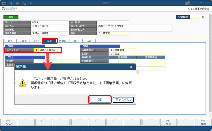Click the 伝票債権区分 code field showing 1

(111, 50)
